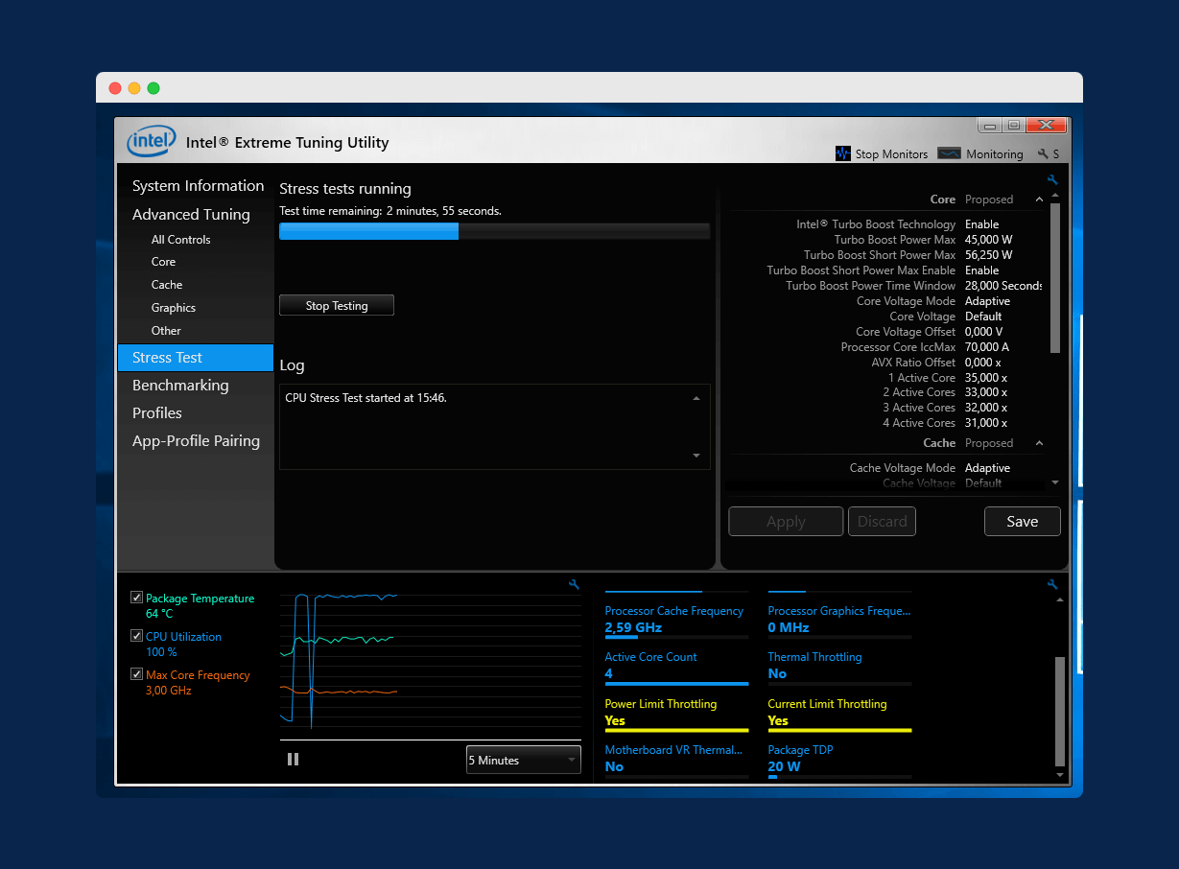Click the Stop Monitors waveform icon

[x=843, y=153]
